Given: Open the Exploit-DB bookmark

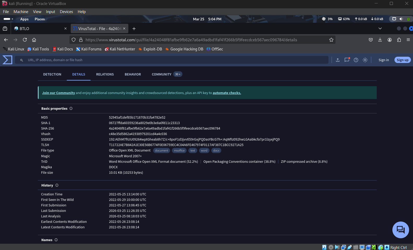Looking at the screenshot, I should pos(150,49).
